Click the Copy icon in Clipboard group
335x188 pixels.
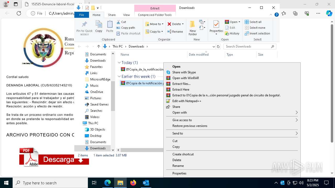click(99, 27)
